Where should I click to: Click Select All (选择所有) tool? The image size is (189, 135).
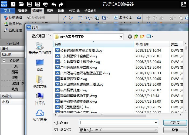(13, 24)
